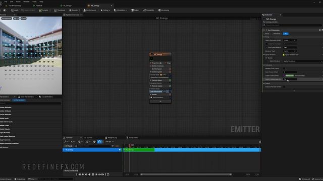
Task: Select Engine Provided in the parameters list
Action: pyautogui.click(x=5, y=133)
